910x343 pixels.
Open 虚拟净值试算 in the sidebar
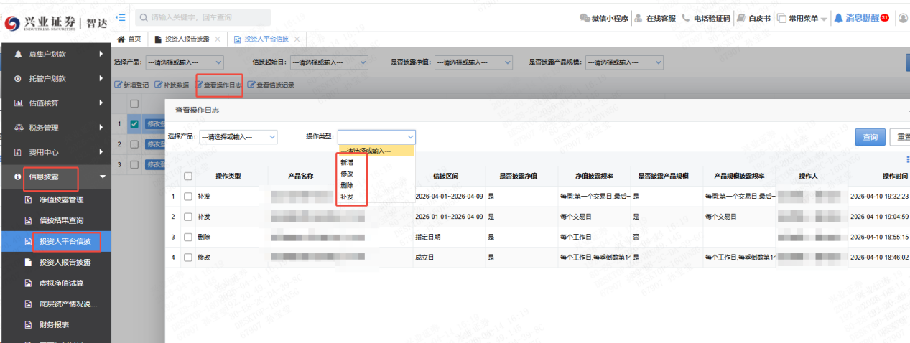point(61,283)
